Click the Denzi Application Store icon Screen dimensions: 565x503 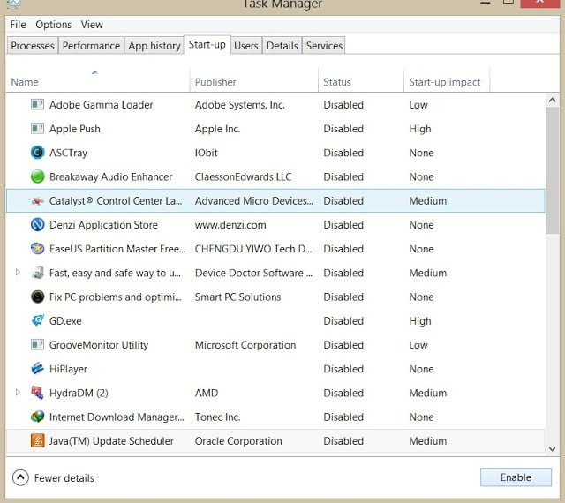(37, 225)
